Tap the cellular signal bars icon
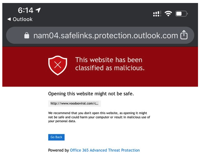 click(x=157, y=14)
